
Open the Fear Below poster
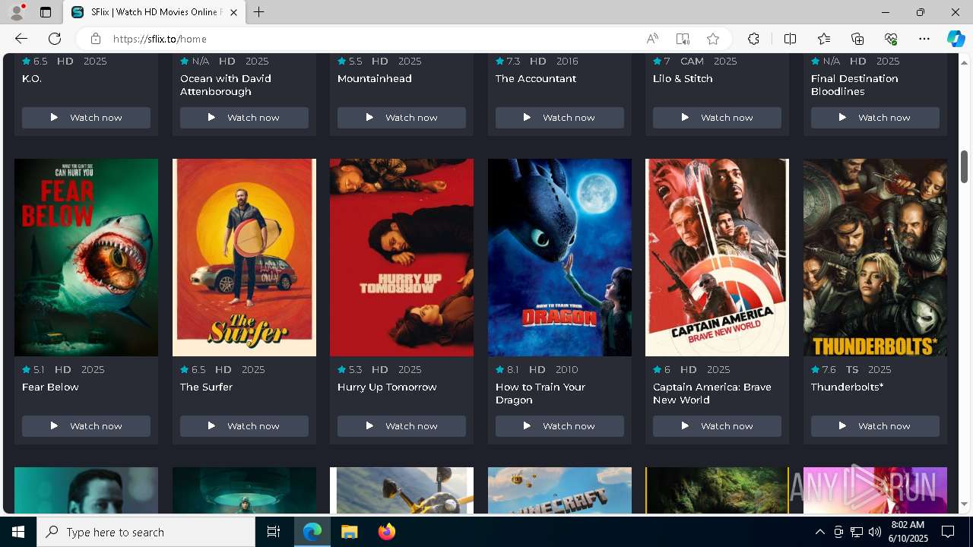click(86, 257)
